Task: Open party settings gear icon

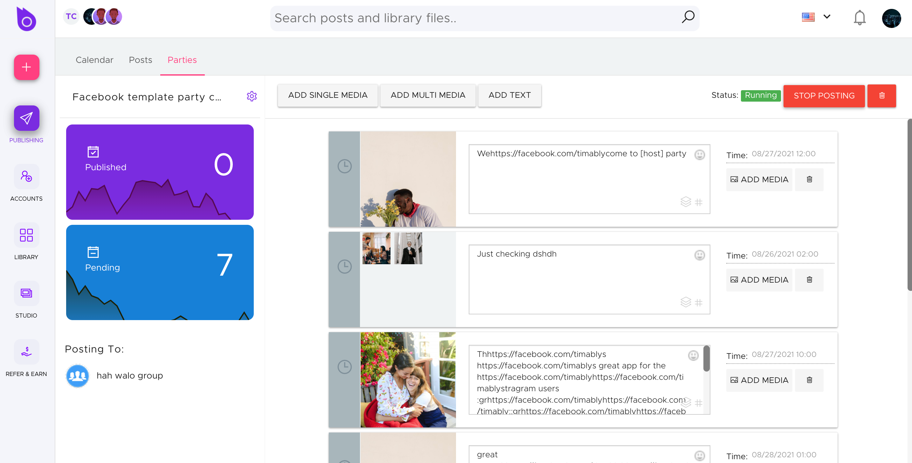Action: click(x=252, y=96)
